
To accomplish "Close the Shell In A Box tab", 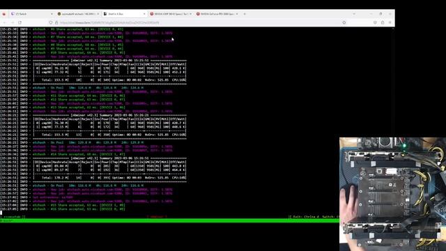I will coord(144,14).
